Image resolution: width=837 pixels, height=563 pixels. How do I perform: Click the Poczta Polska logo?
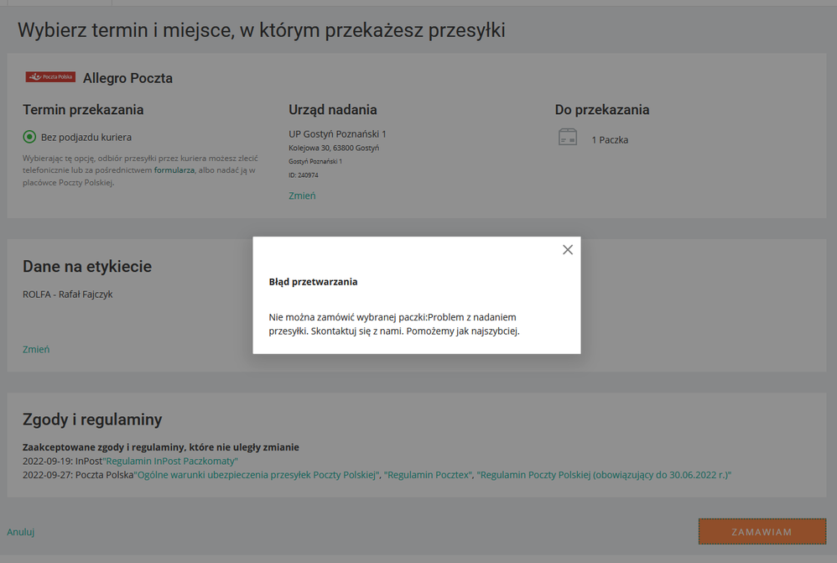50,77
